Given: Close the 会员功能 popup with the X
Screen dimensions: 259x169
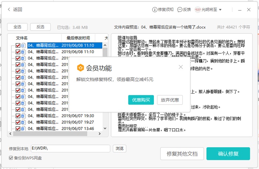Looking at the screenshot, I should pos(181,67).
